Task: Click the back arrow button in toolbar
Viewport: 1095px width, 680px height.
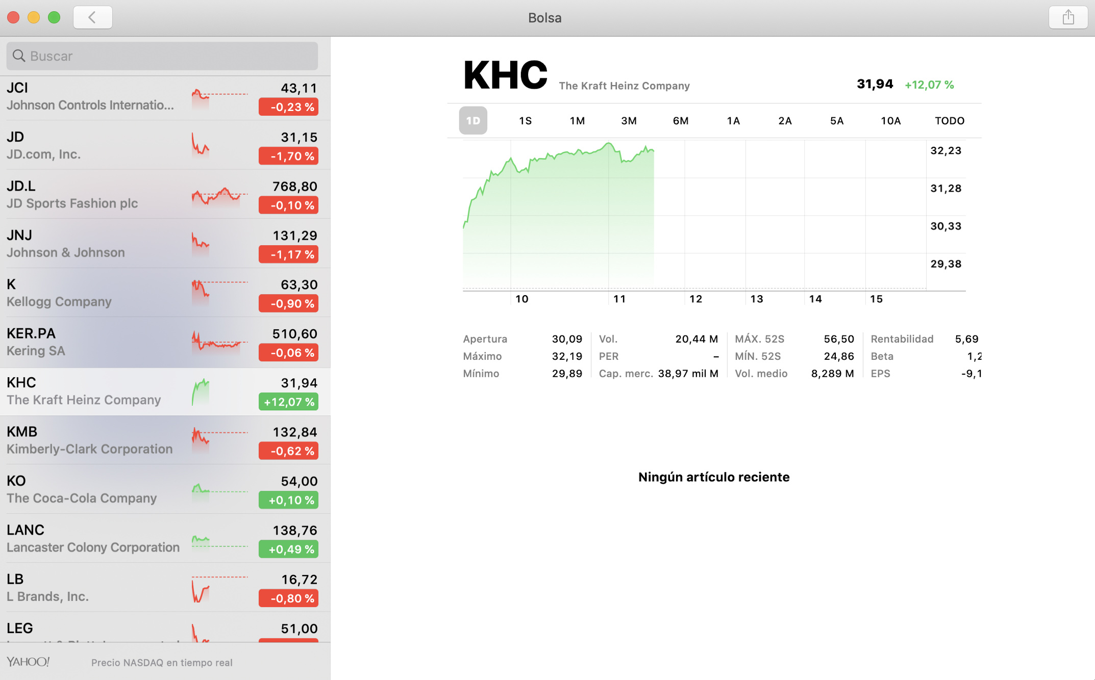Action: [x=92, y=17]
